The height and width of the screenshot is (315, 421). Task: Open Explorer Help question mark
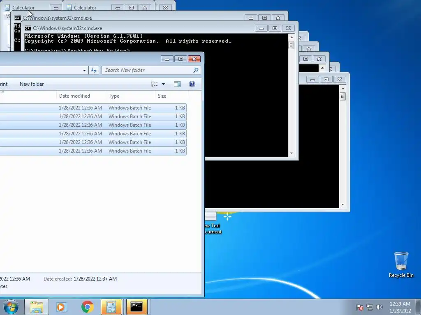(x=192, y=84)
